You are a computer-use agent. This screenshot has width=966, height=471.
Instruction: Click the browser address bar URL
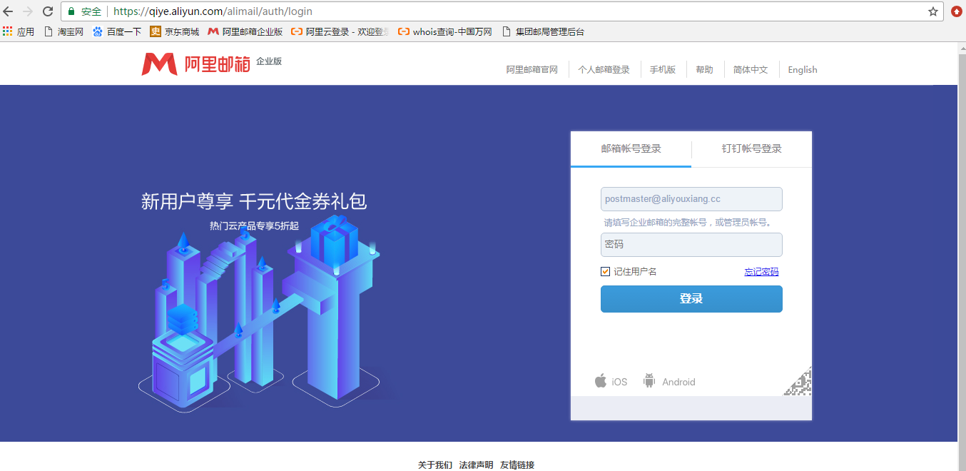pos(213,11)
